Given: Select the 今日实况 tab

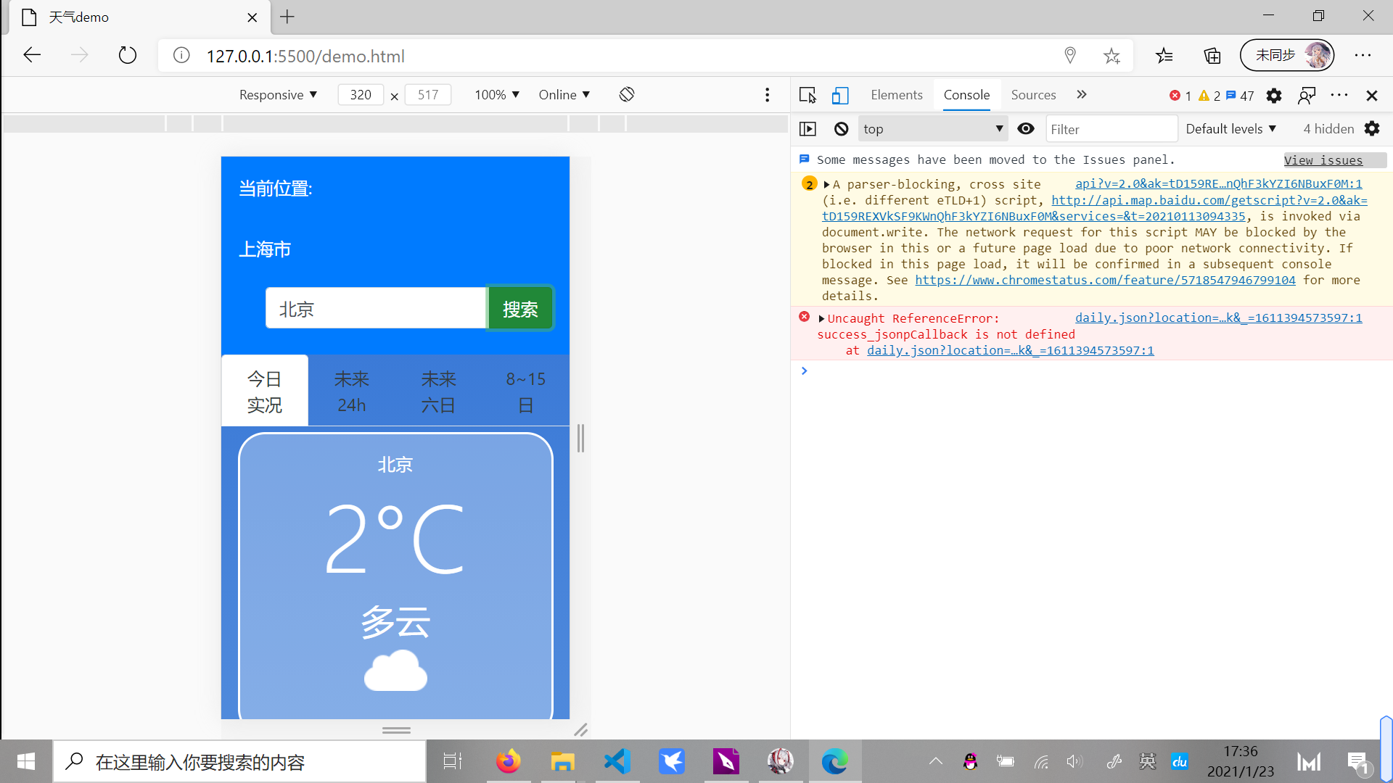Looking at the screenshot, I should [x=265, y=391].
